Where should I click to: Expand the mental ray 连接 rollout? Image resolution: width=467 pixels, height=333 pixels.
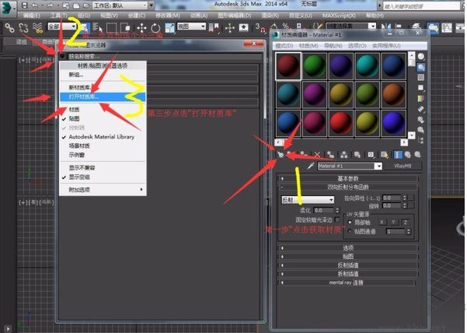click(x=347, y=282)
